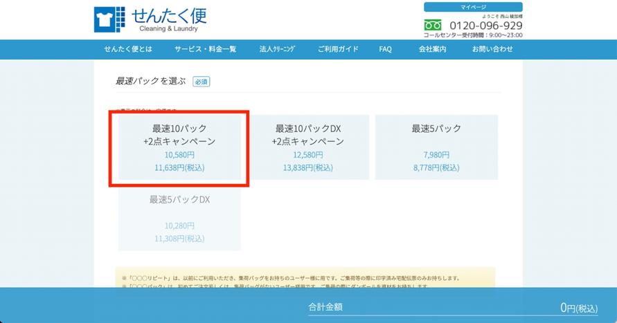Open the FAQ page

pyautogui.click(x=386, y=49)
